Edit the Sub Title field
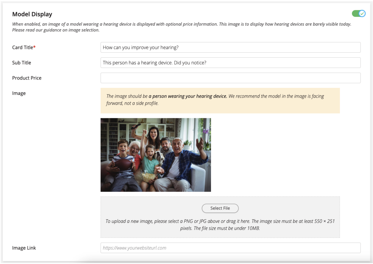The height and width of the screenshot is (264, 373). [230, 63]
